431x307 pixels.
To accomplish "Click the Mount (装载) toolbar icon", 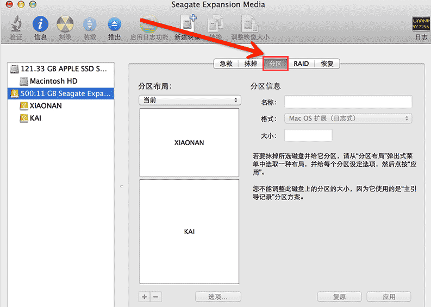I will coord(90,25).
